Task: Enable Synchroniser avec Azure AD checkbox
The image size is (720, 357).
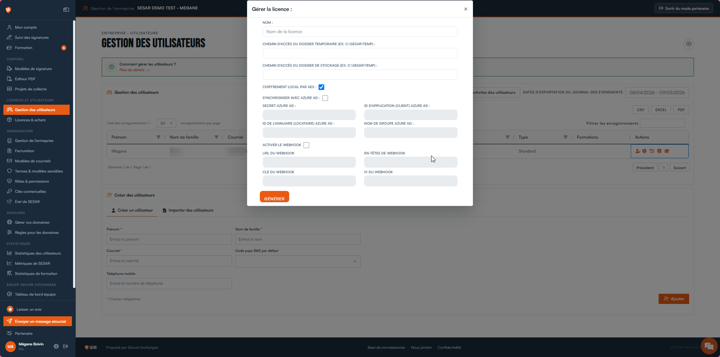Action: click(x=325, y=98)
